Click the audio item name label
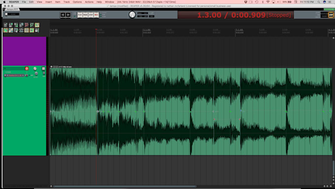Screen dimensions: 335x189 pyautogui.click(x=65, y=67)
